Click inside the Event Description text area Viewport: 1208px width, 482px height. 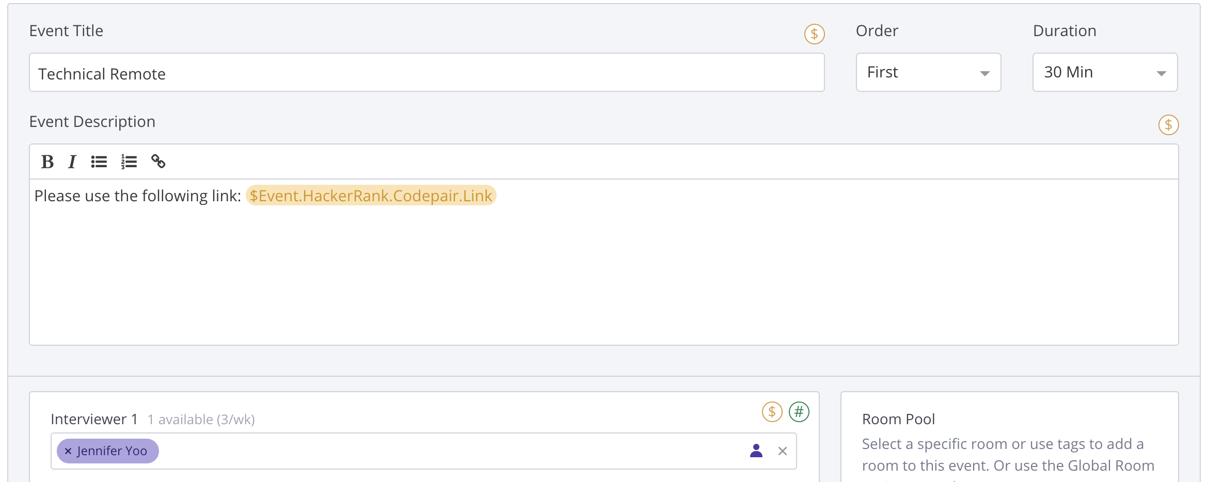[603, 274]
